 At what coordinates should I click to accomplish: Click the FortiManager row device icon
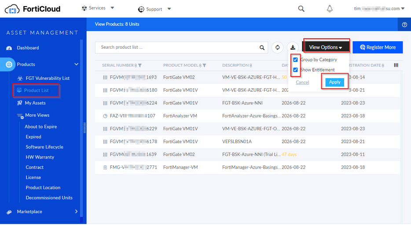[105, 168]
